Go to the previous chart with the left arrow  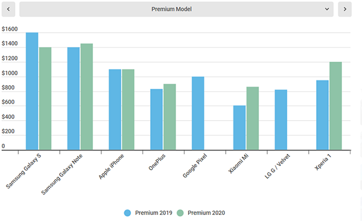click(8, 9)
